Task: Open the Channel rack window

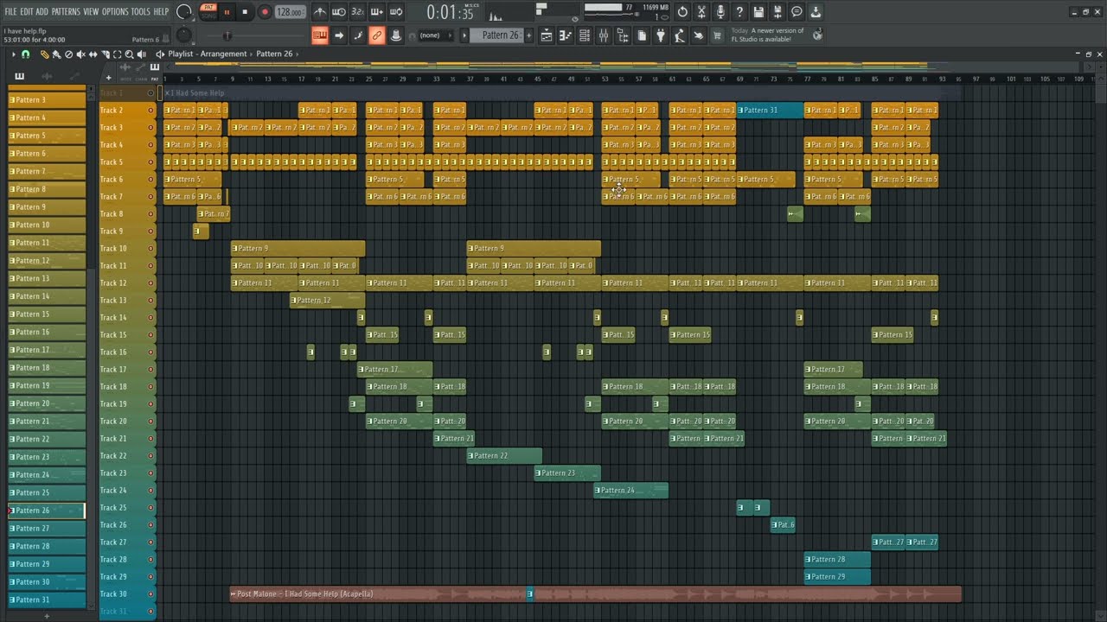Action: pos(585,35)
